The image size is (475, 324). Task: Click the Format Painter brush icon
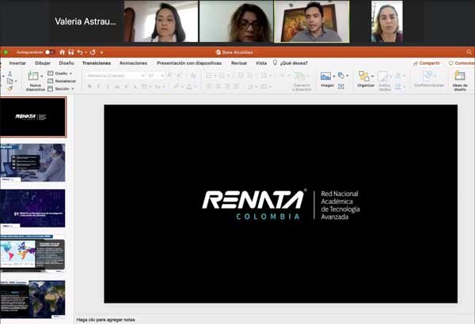pyautogui.click(x=9, y=89)
